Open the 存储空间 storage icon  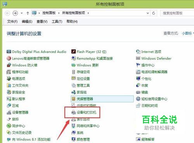click(73, 72)
